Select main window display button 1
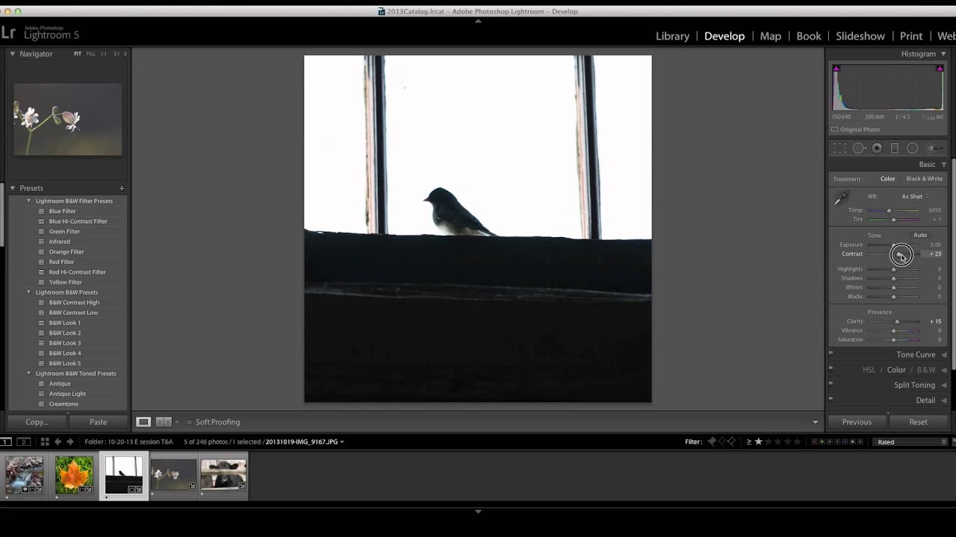The height and width of the screenshot is (537, 956). click(6, 442)
